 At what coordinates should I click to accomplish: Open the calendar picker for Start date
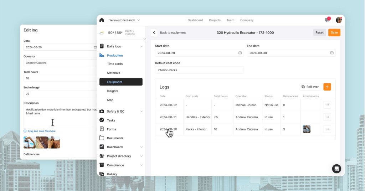click(x=240, y=53)
